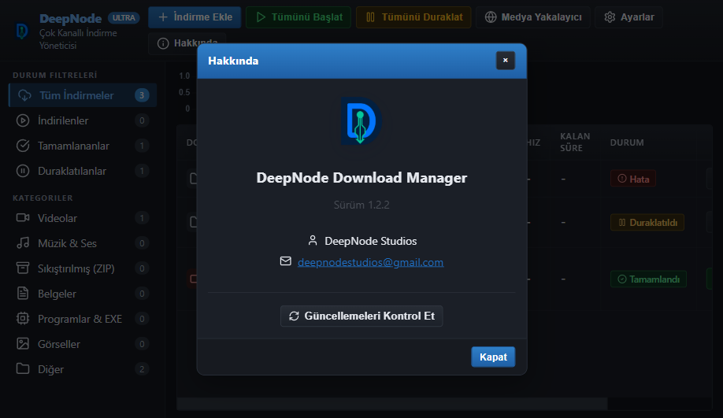723x418 pixels.
Task: Click the DeepNode logo in the About dialog
Action: pyautogui.click(x=361, y=121)
